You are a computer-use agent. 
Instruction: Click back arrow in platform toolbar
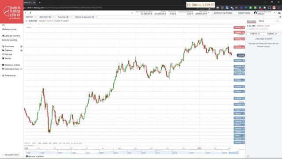[x=26, y=13]
